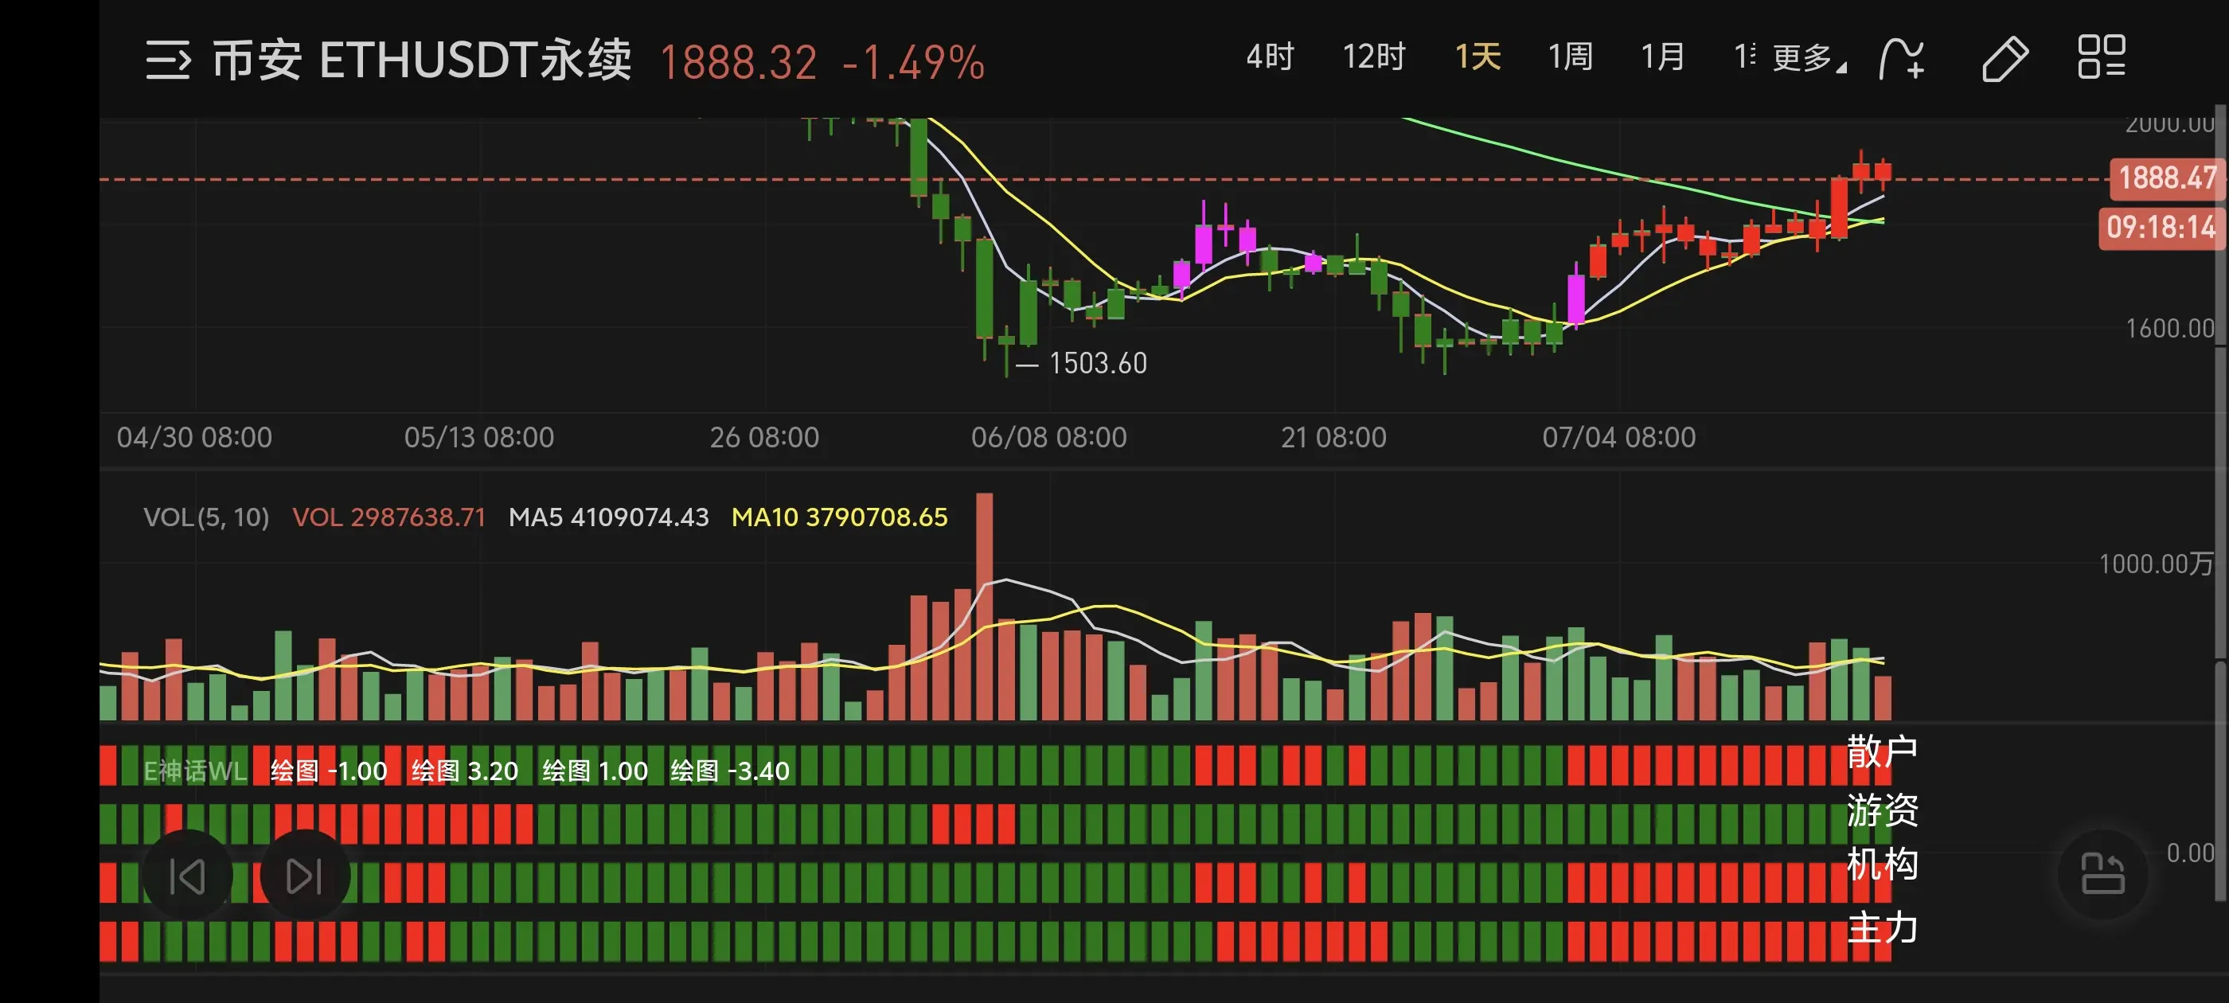This screenshot has height=1003, width=2229.
Task: Tap the price 1888.32 in header
Action: point(738,62)
